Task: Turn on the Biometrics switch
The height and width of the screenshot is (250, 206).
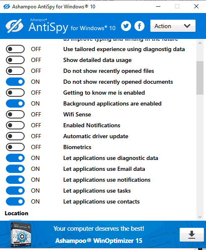Action: tap(15, 147)
